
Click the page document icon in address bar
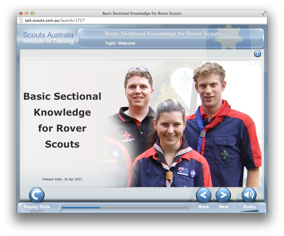pyautogui.click(x=21, y=20)
